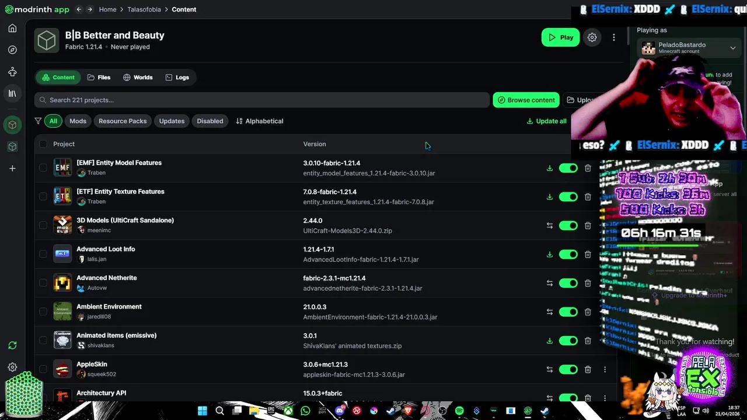Open the Skins icon in the sidebar

[x=12, y=72]
